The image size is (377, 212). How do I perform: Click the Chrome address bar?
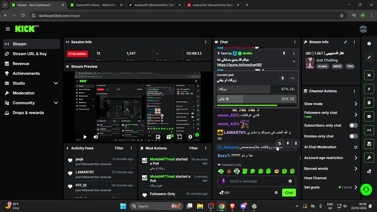pyautogui.click(x=188, y=16)
